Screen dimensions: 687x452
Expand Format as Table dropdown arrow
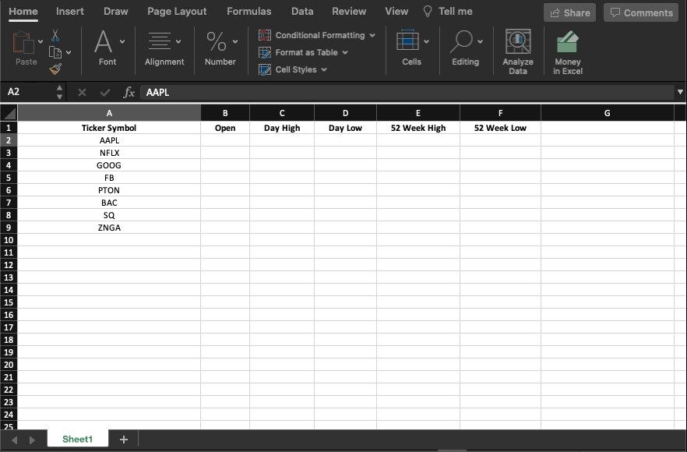tap(345, 53)
